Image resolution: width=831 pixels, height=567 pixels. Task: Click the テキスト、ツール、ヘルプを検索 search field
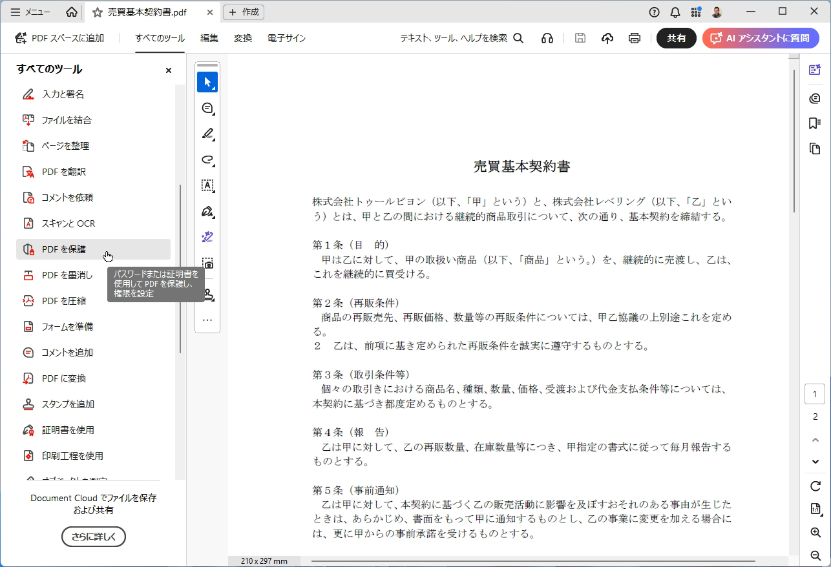(x=461, y=38)
